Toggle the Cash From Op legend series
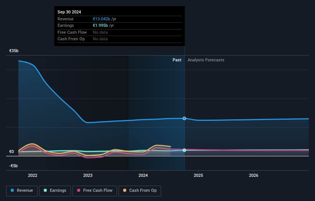Image resolution: width=315 pixels, height=201 pixels. click(x=140, y=191)
